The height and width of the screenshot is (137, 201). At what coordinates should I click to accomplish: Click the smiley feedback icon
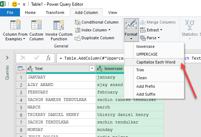click(15, 4)
